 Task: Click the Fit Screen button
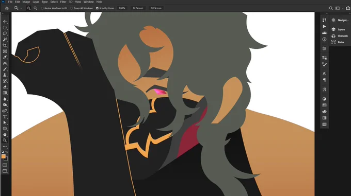pos(138,8)
